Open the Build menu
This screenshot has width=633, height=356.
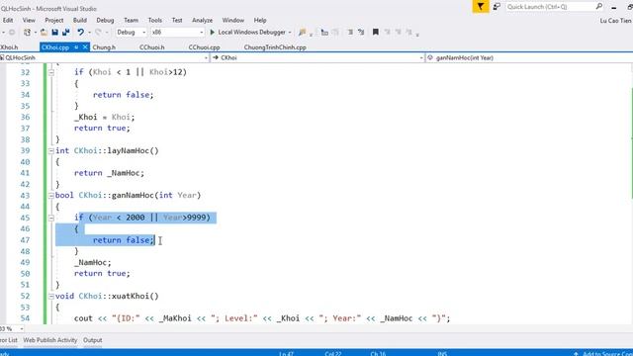point(80,20)
